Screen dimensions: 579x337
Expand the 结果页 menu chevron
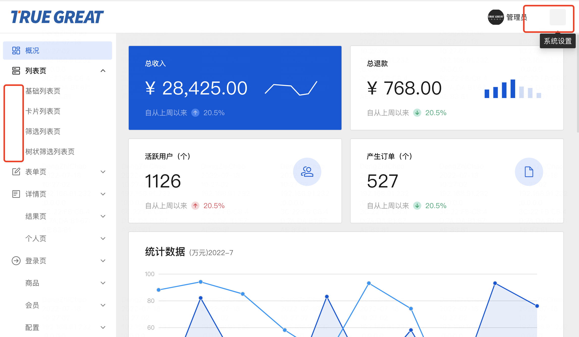coord(103,216)
